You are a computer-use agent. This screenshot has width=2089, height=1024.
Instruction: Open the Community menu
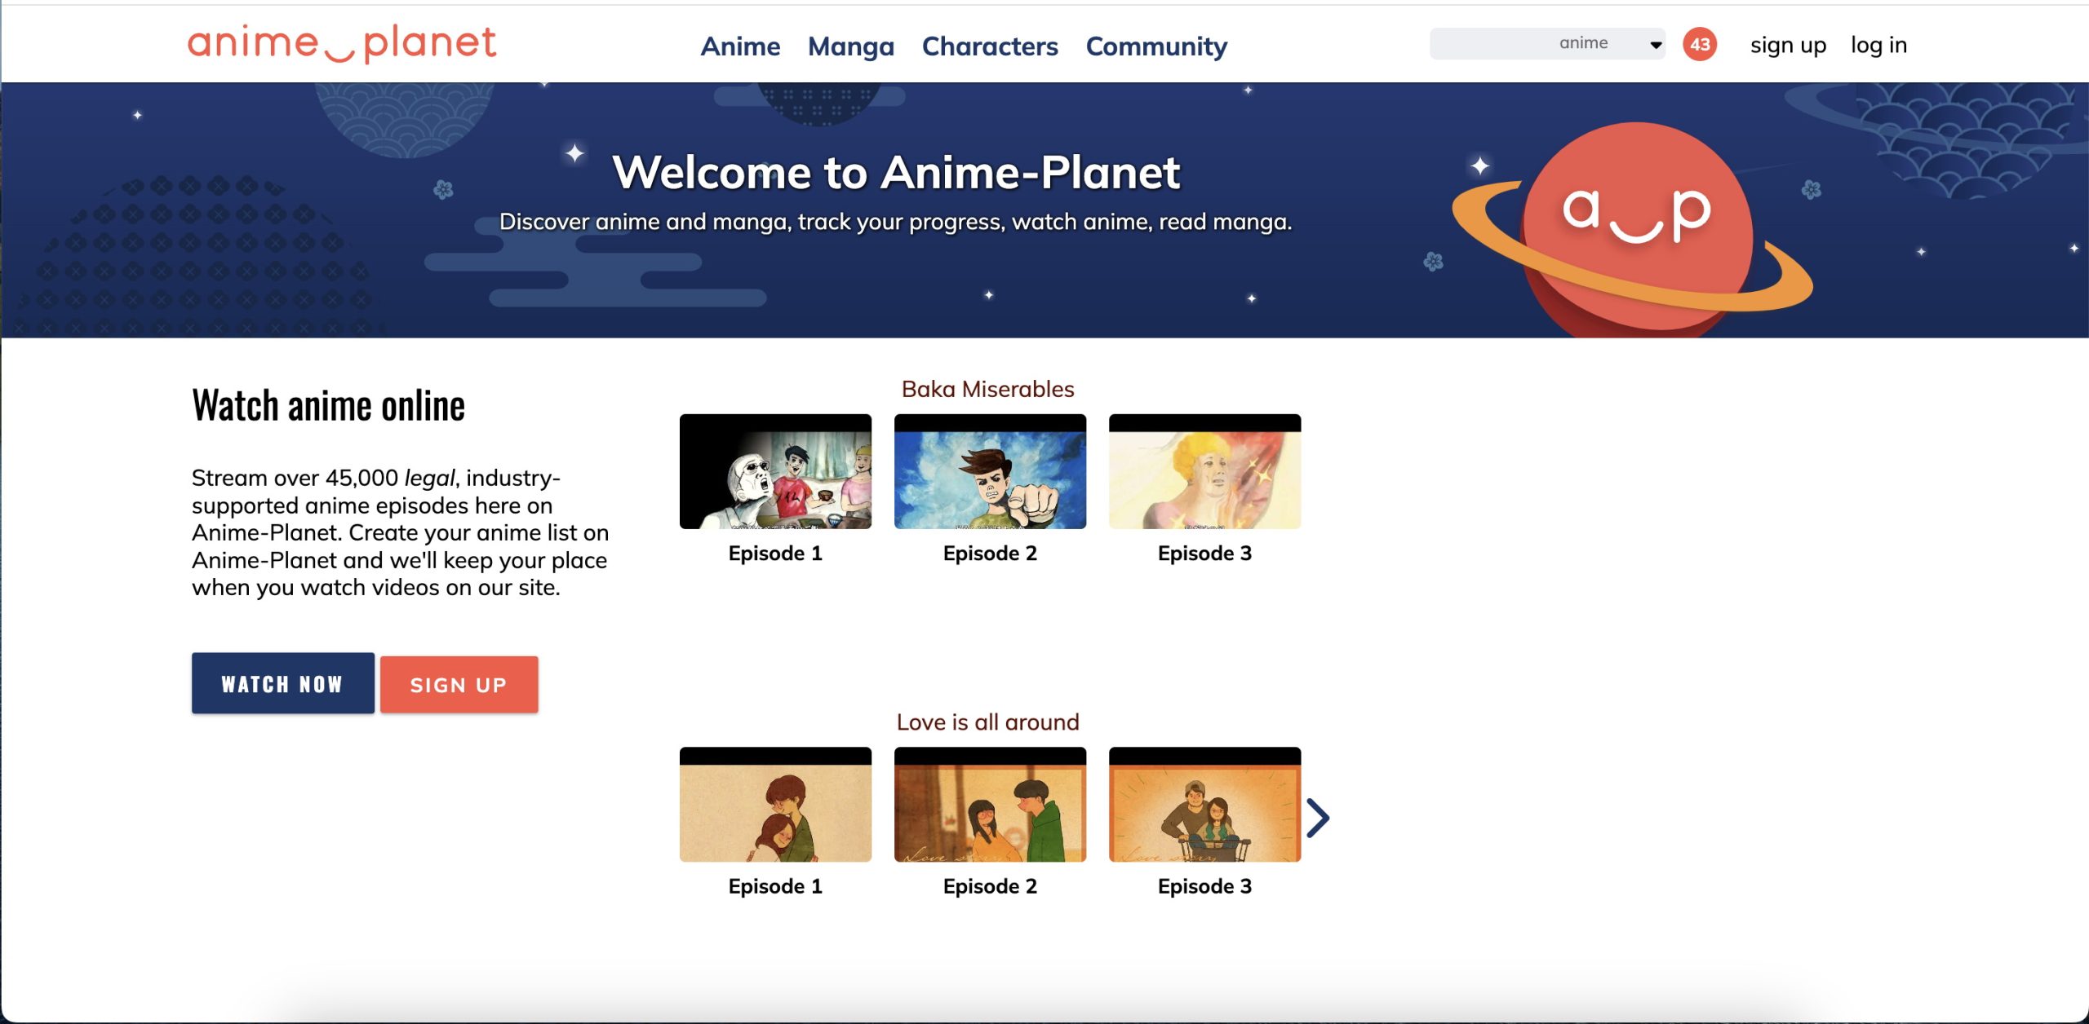[1155, 46]
